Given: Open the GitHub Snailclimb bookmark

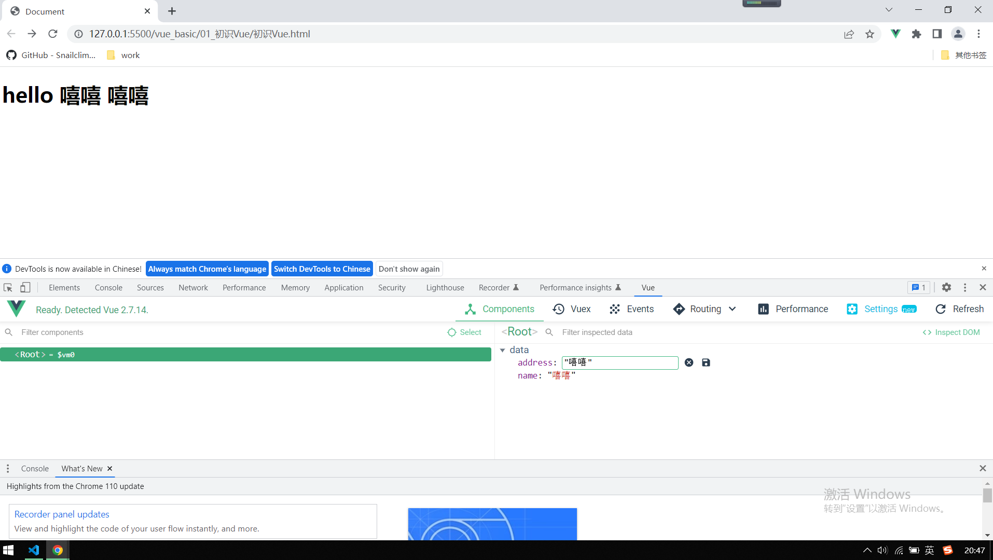Looking at the screenshot, I should coord(51,55).
